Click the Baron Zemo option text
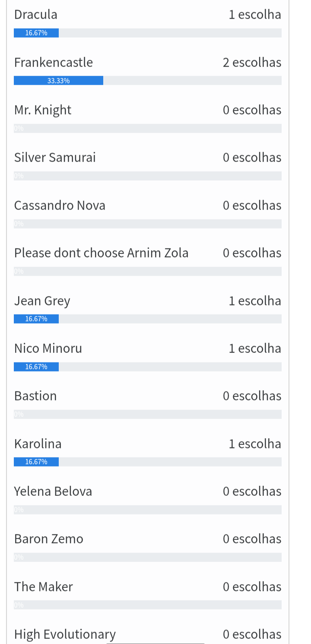Screen dimensions: 311x644 [49, 539]
